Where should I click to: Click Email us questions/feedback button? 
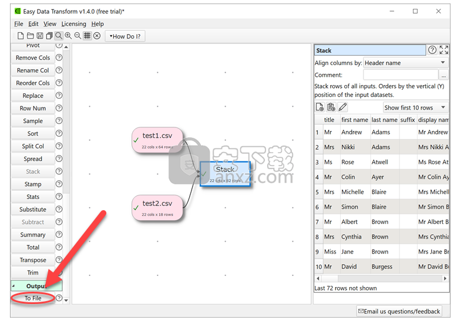[x=399, y=311]
